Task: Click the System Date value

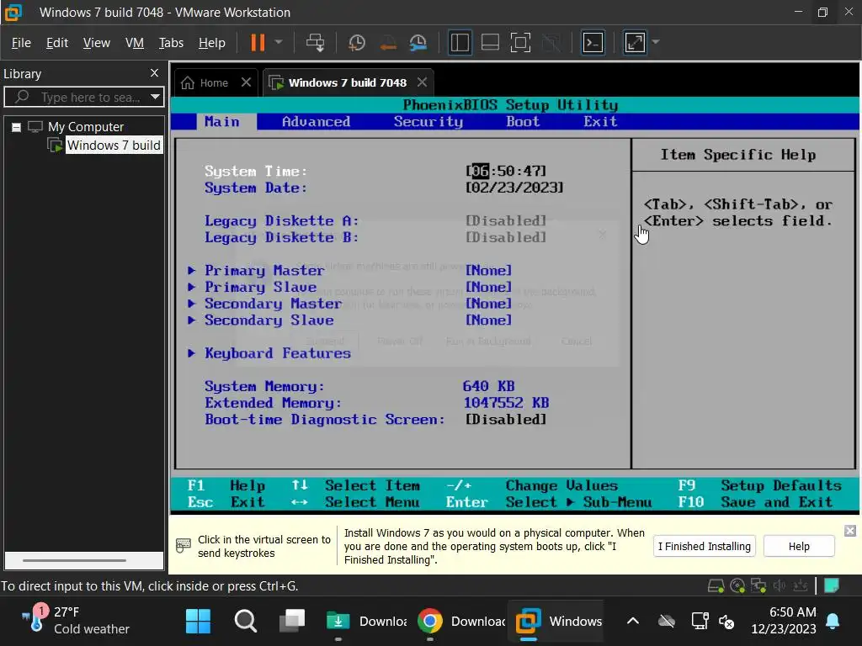Action: 514,188
